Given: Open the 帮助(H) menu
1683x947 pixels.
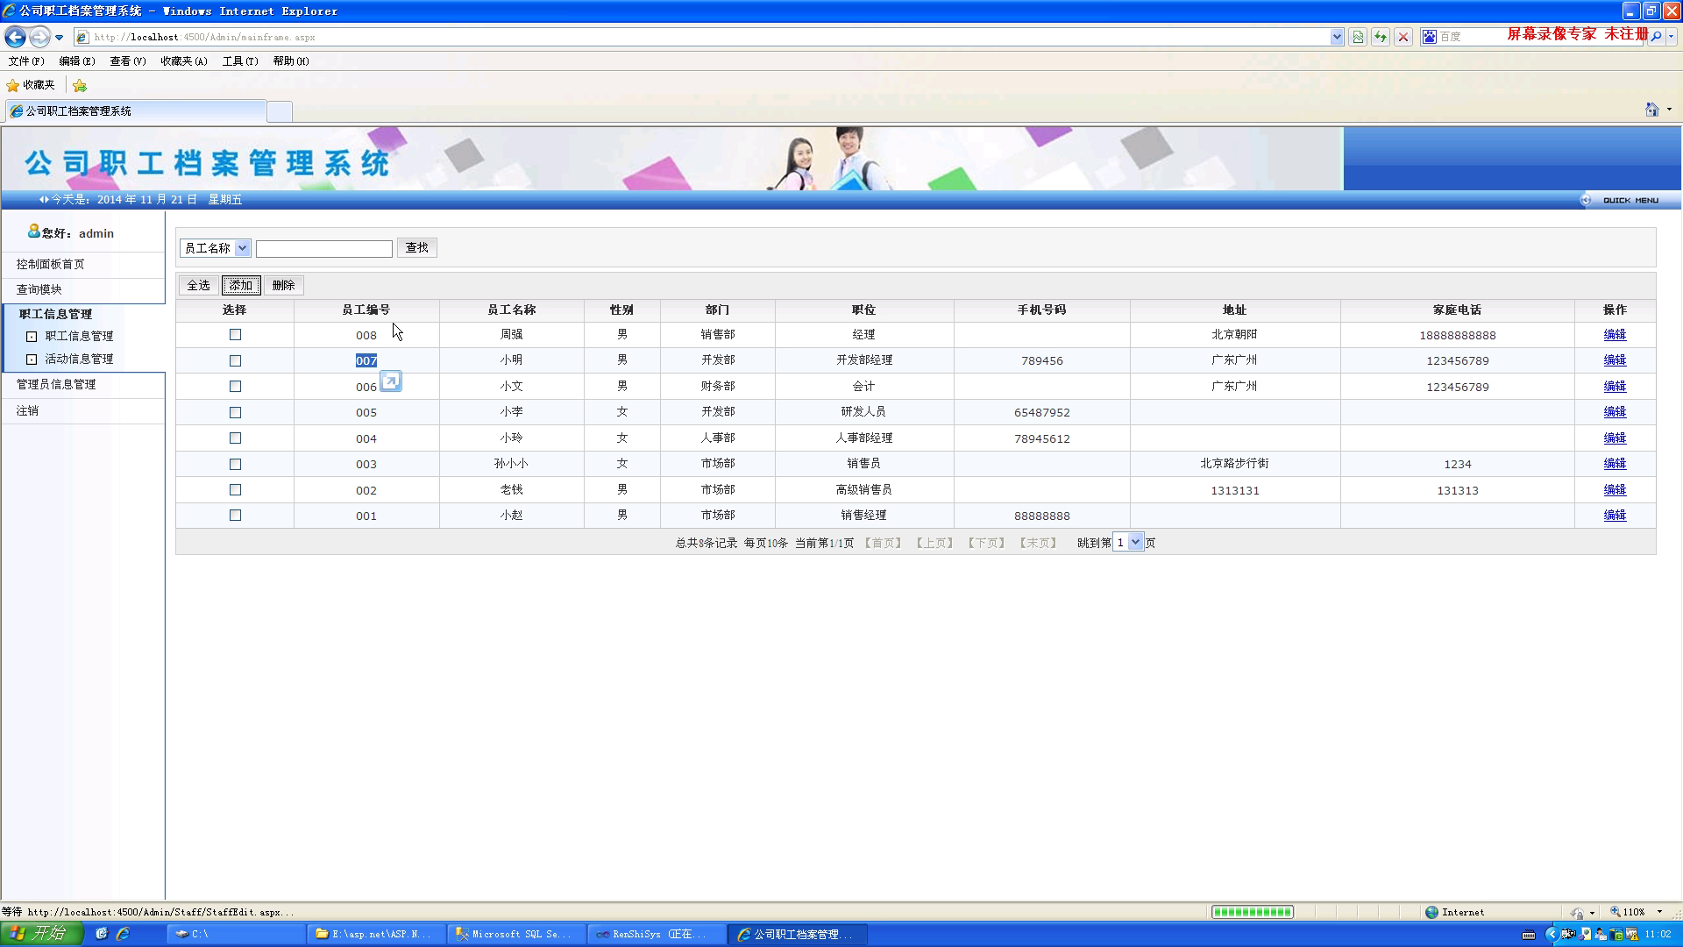Looking at the screenshot, I should [x=291, y=61].
